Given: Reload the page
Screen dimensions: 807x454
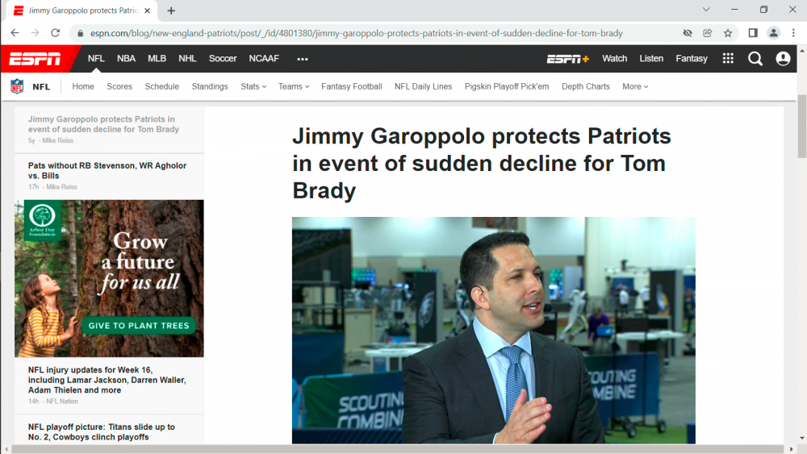Looking at the screenshot, I should pos(55,33).
